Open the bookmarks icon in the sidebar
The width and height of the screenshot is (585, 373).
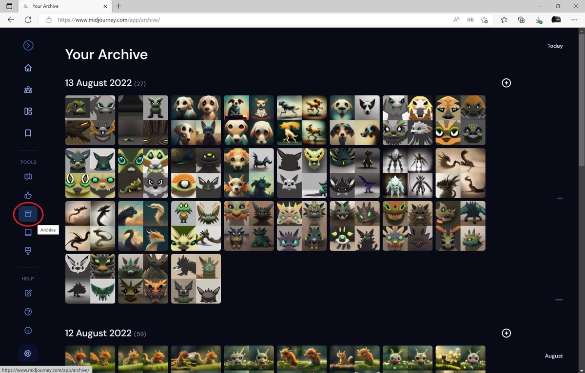(x=28, y=133)
